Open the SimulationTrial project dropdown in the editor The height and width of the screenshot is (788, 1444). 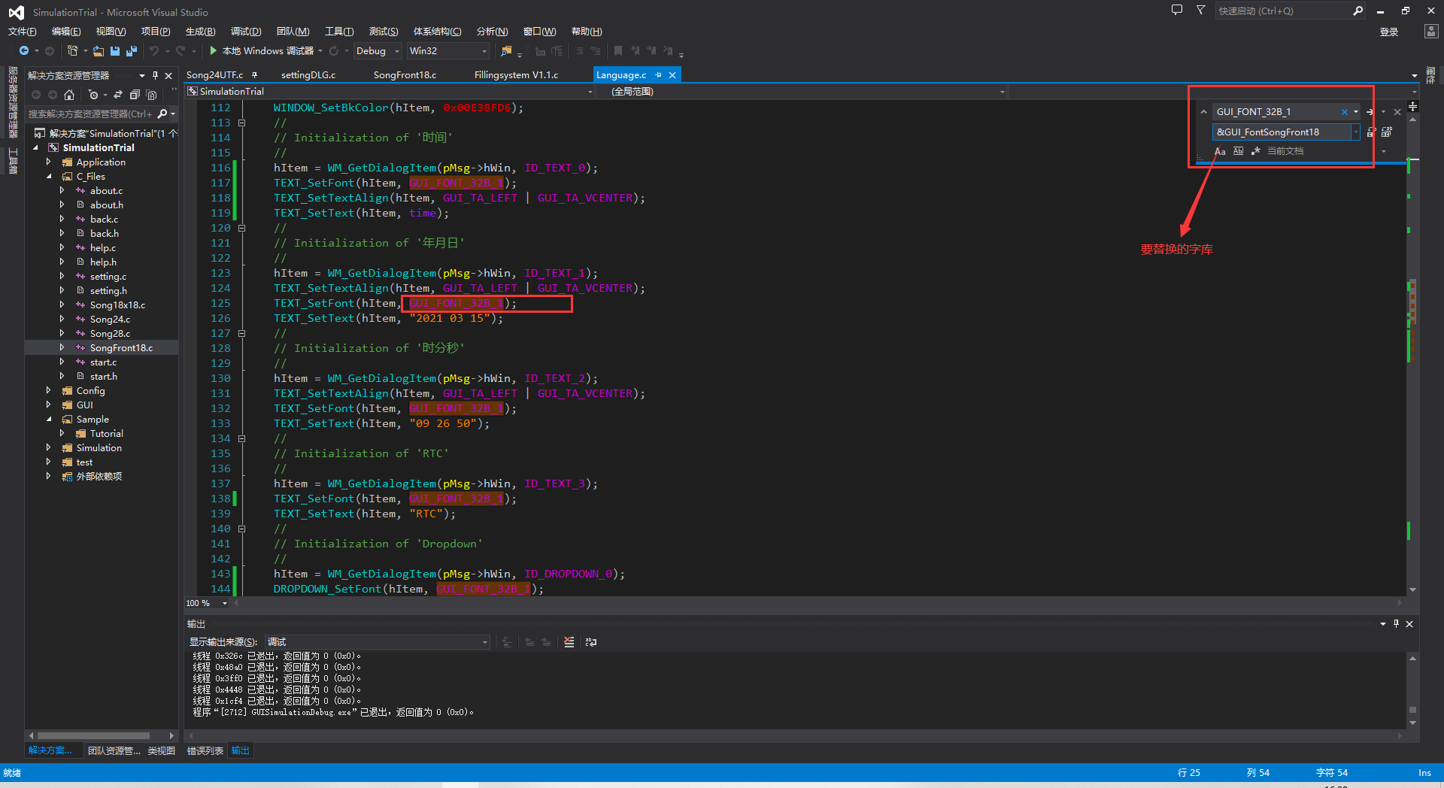pyautogui.click(x=390, y=92)
